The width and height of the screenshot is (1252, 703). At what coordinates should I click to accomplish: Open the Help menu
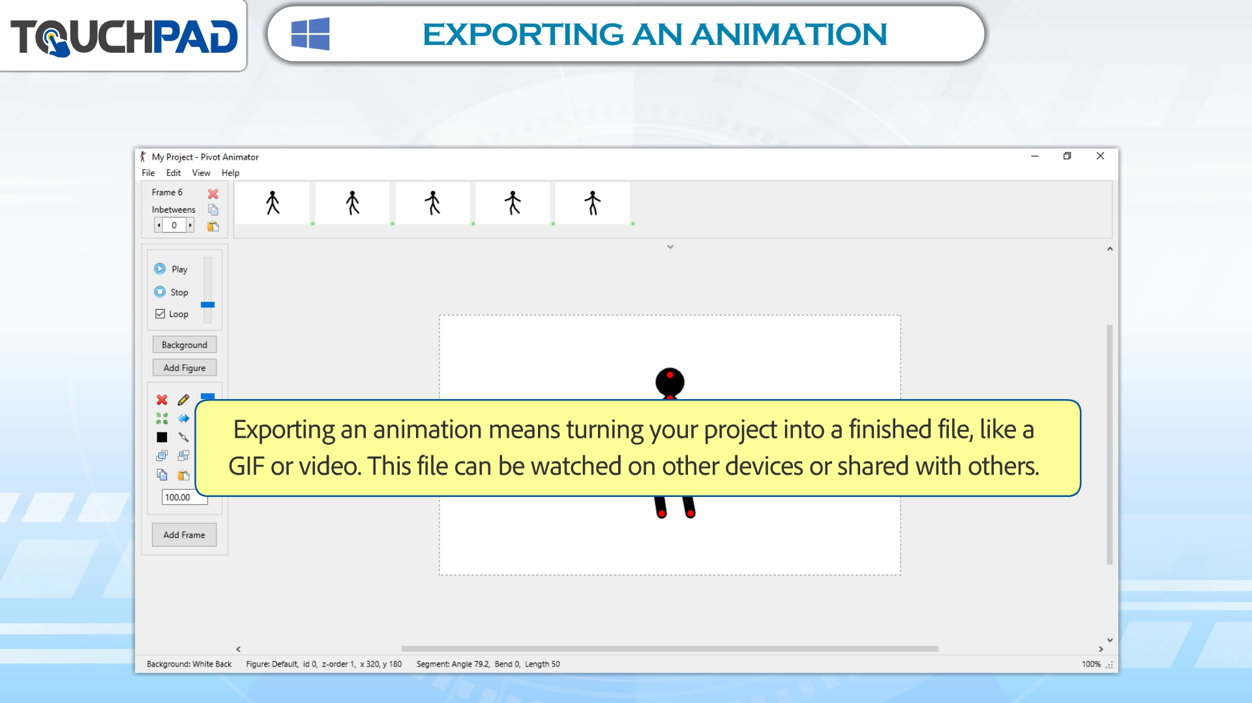point(230,173)
